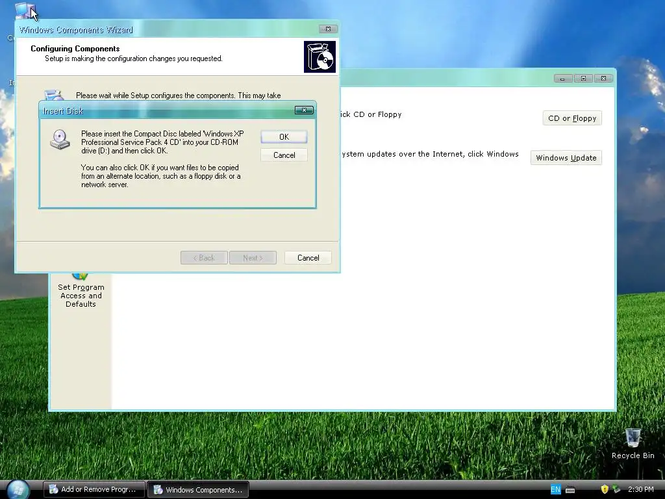The width and height of the screenshot is (665, 499).
Task: Click the CD-ROM drive icon in Insert Disk
Action: click(60, 139)
